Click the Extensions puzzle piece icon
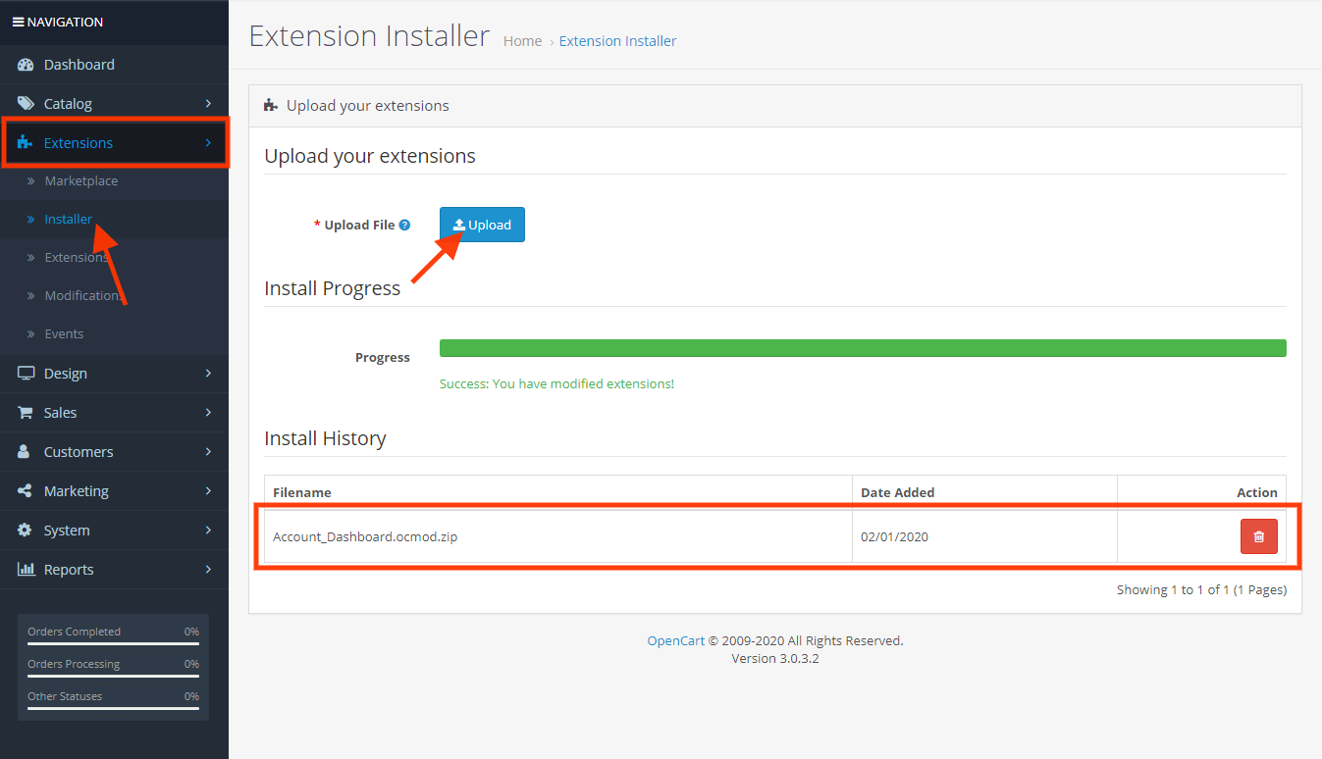1322x759 pixels. pyautogui.click(x=26, y=143)
